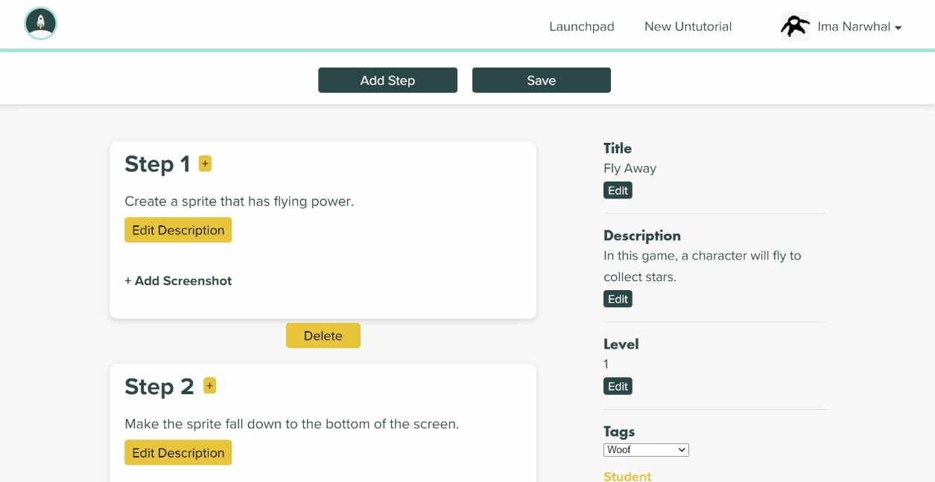The height and width of the screenshot is (482, 935).
Task: Open New Untutorial nav item
Action: [688, 27]
